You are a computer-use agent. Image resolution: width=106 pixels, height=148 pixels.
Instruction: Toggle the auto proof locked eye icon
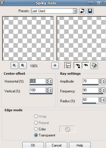pos(78,65)
